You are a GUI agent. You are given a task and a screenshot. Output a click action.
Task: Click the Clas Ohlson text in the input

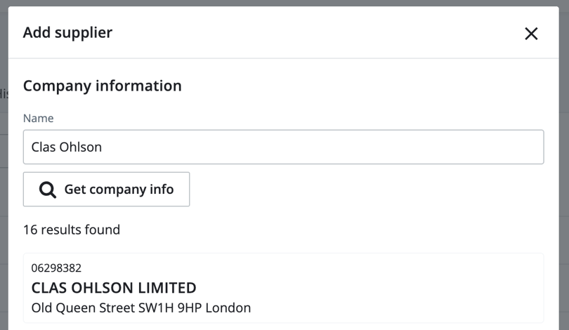point(67,147)
